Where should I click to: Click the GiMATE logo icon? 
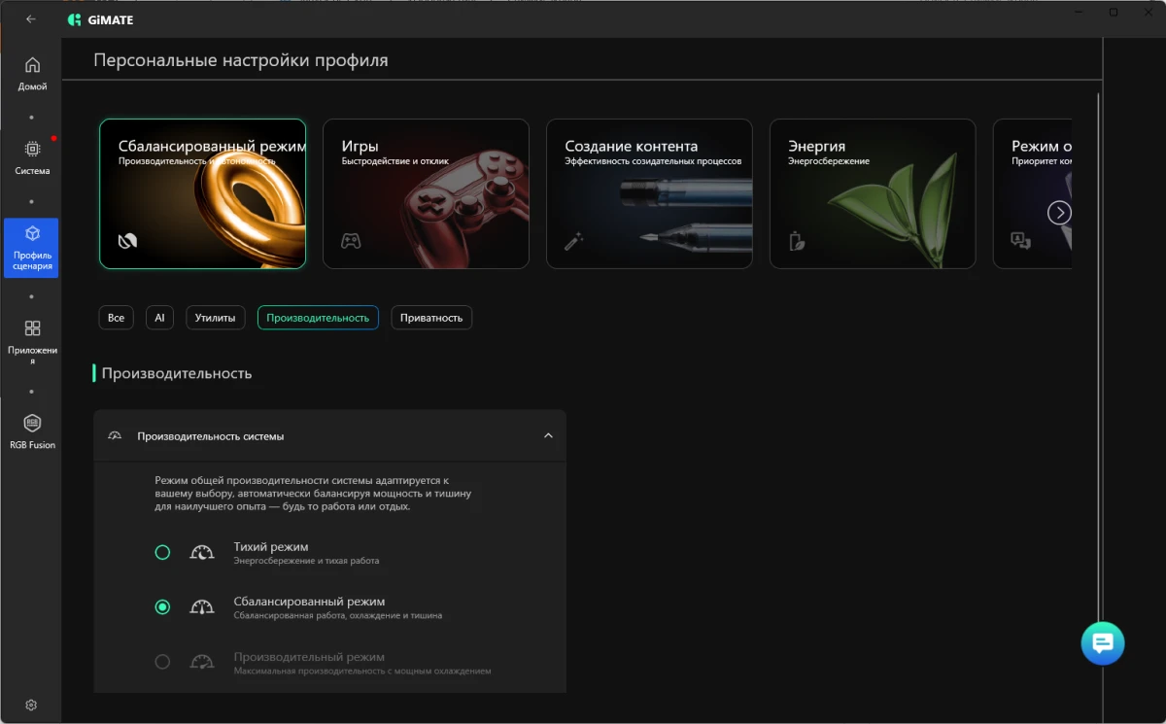pyautogui.click(x=75, y=19)
